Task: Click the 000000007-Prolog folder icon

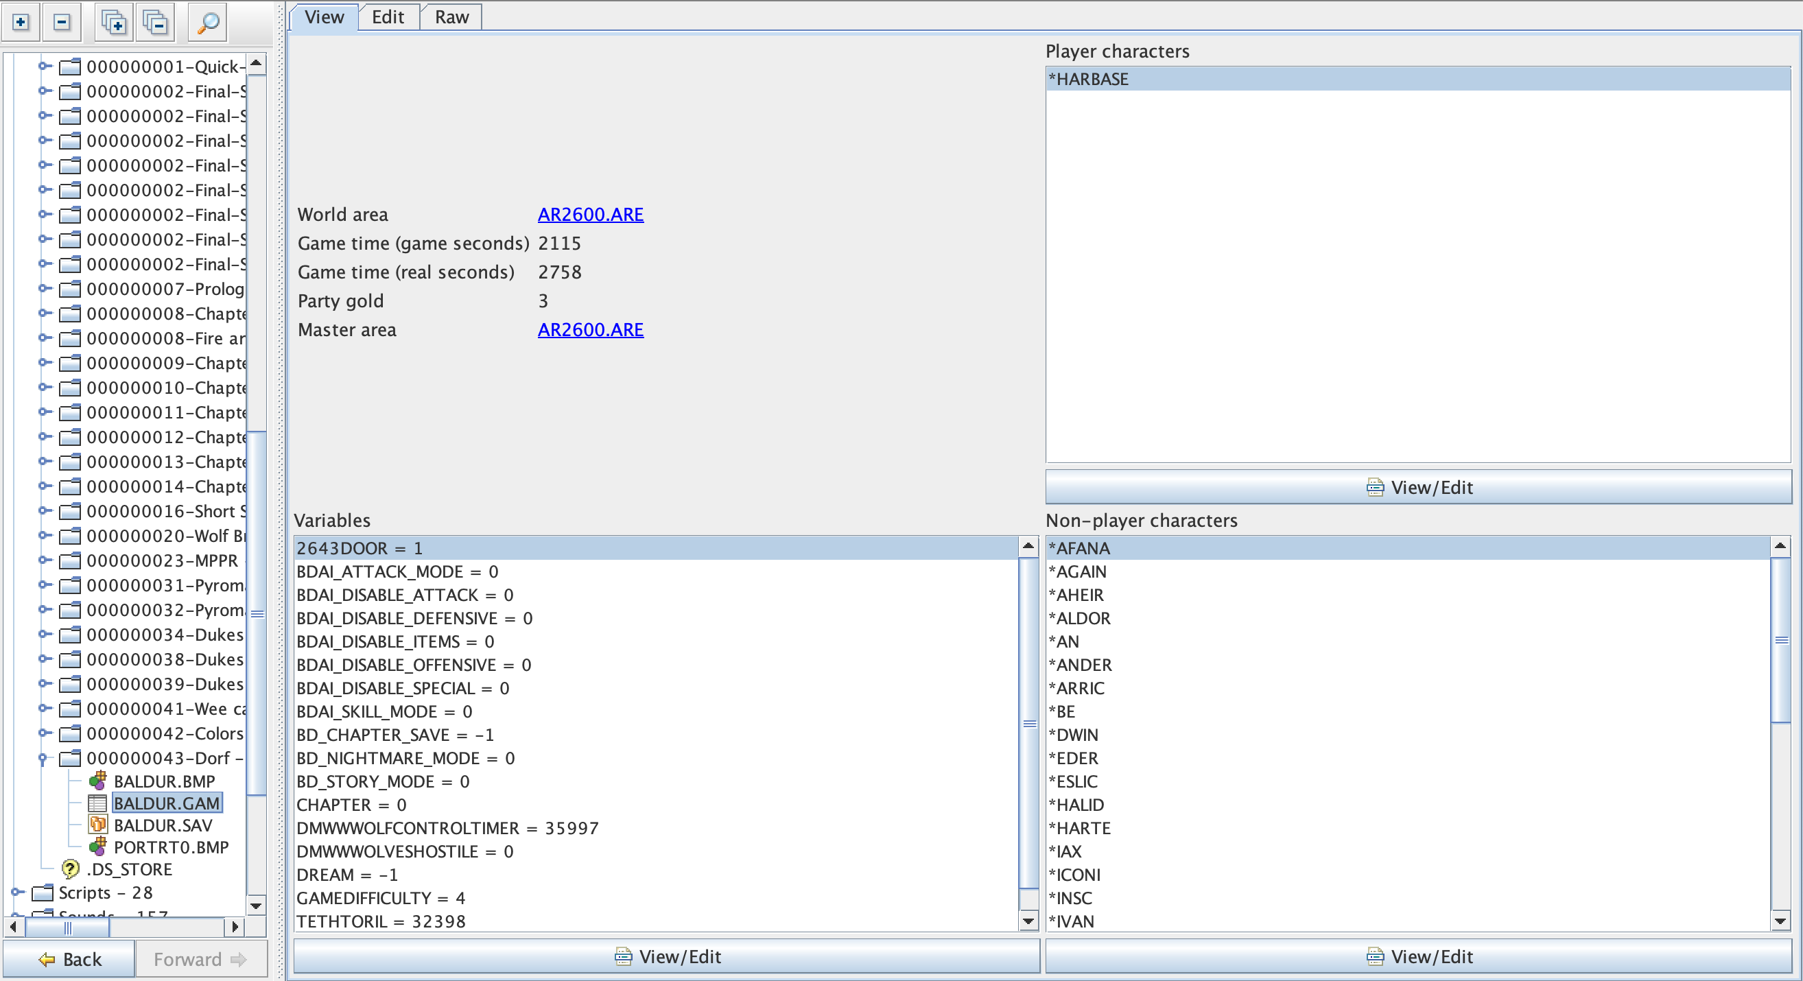Action: 70,288
